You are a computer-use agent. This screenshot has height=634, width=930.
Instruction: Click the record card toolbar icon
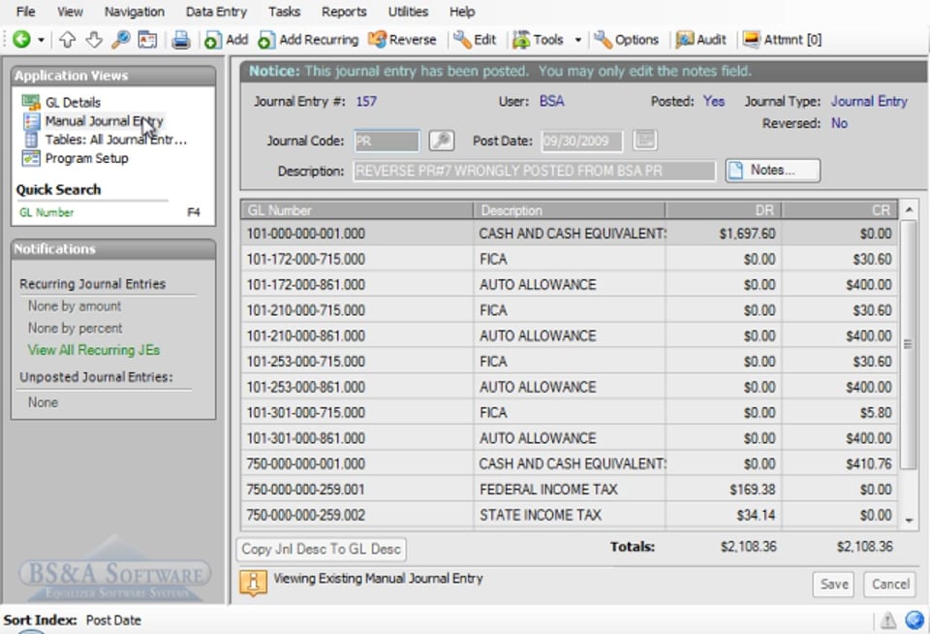(x=147, y=40)
